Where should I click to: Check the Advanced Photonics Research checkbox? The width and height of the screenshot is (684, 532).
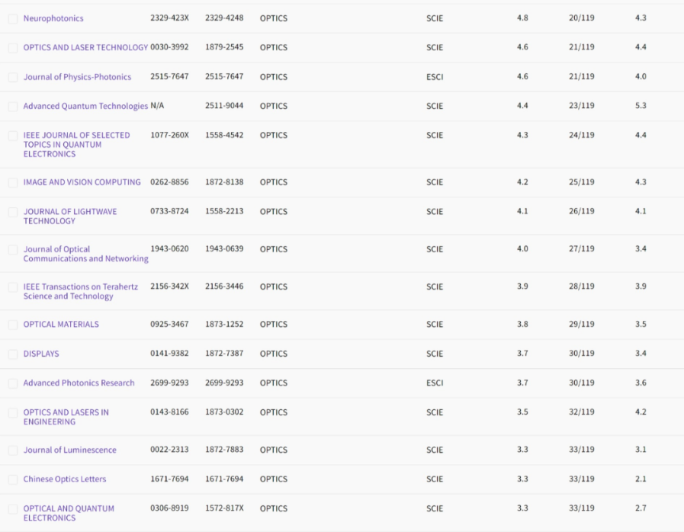[13, 383]
